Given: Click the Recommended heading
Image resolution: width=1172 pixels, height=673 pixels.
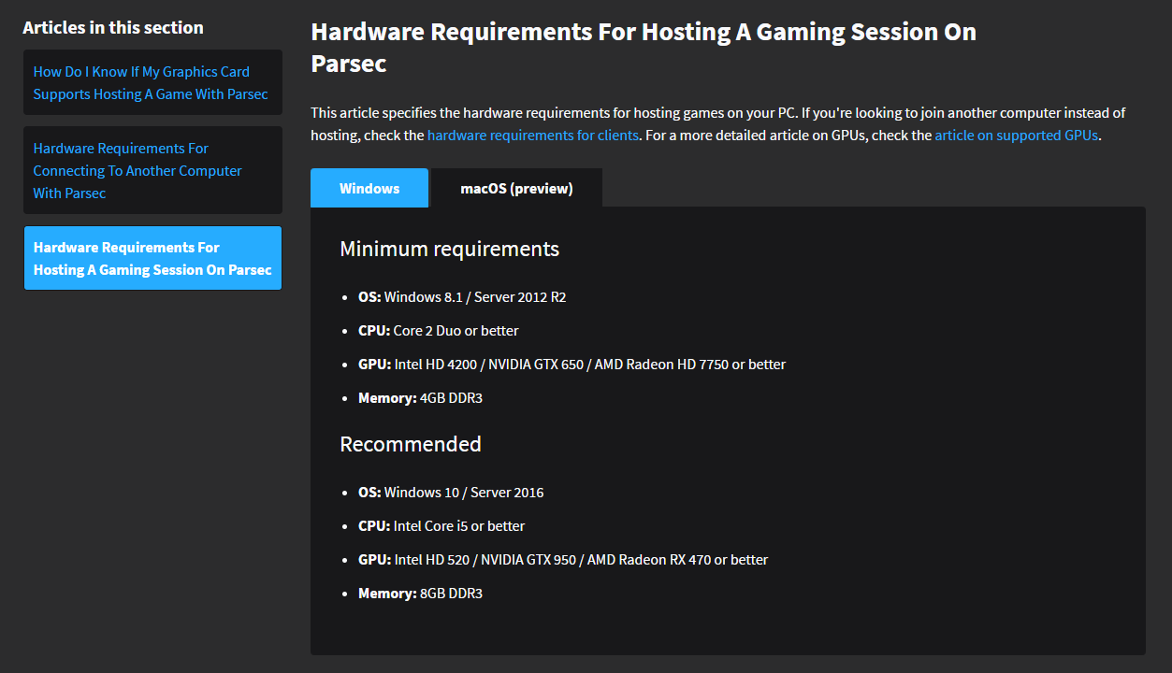Looking at the screenshot, I should [x=411, y=444].
